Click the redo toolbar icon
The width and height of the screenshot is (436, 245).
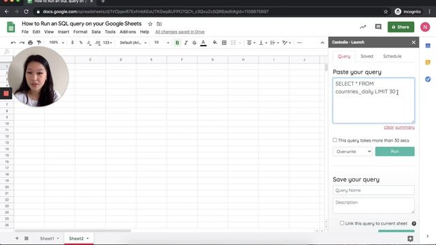coord(22,43)
